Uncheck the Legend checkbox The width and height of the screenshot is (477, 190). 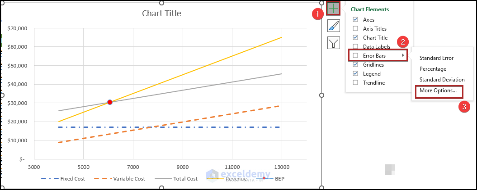(x=355, y=73)
